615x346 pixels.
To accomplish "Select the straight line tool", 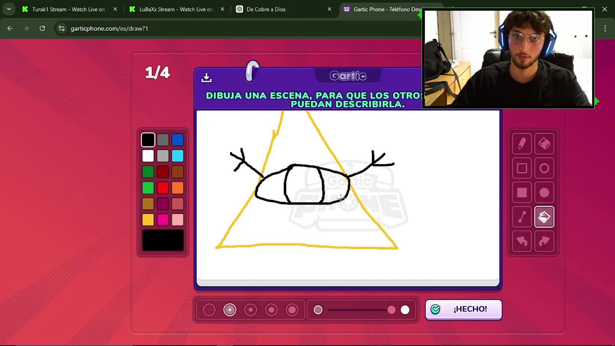I will coord(522,217).
